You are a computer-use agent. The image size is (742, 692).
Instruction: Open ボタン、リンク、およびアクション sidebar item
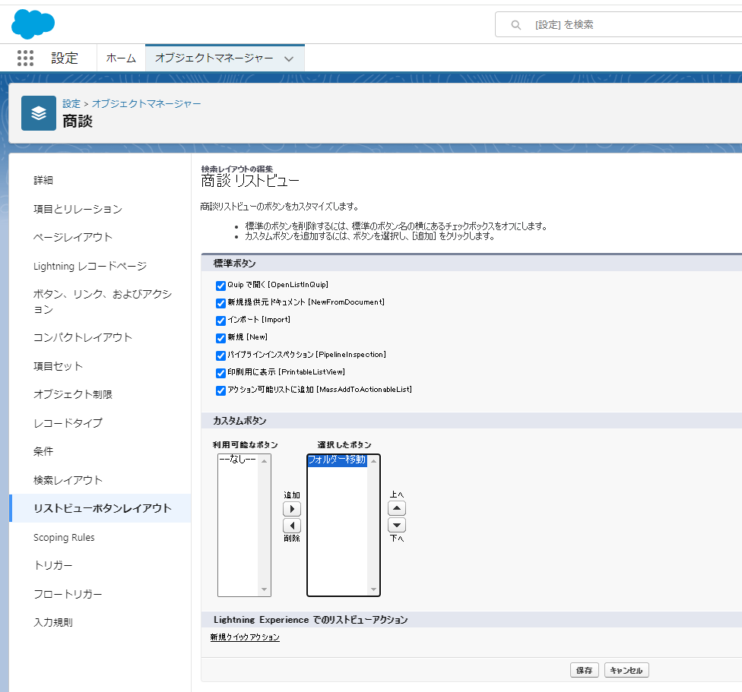pyautogui.click(x=102, y=302)
